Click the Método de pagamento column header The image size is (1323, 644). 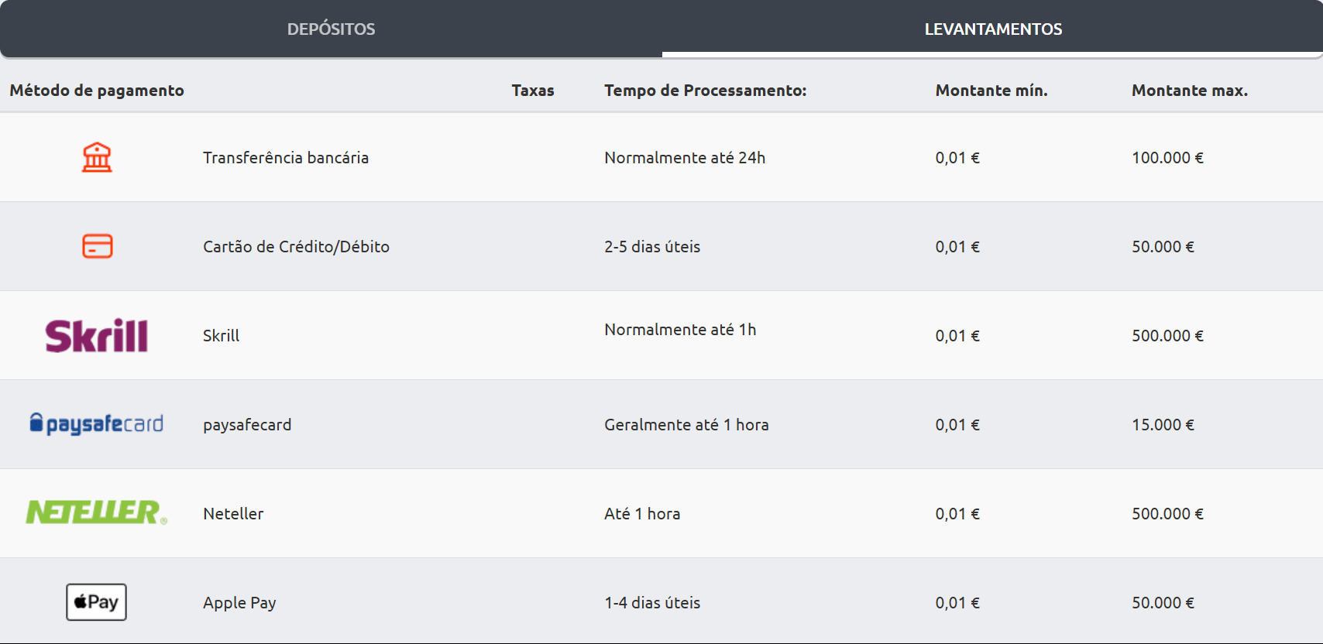(97, 91)
